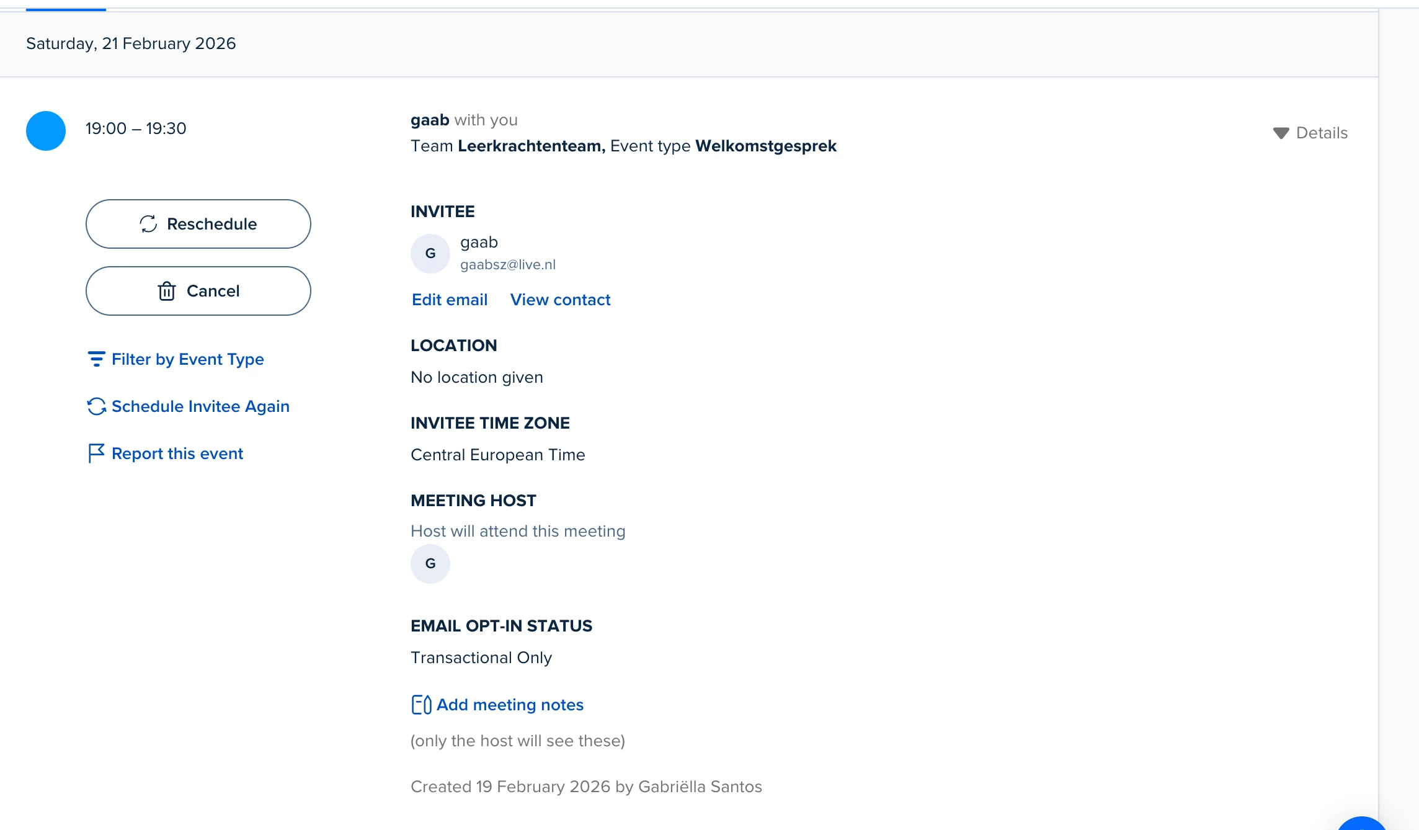
Task: Click the Cancel event button
Action: (198, 291)
